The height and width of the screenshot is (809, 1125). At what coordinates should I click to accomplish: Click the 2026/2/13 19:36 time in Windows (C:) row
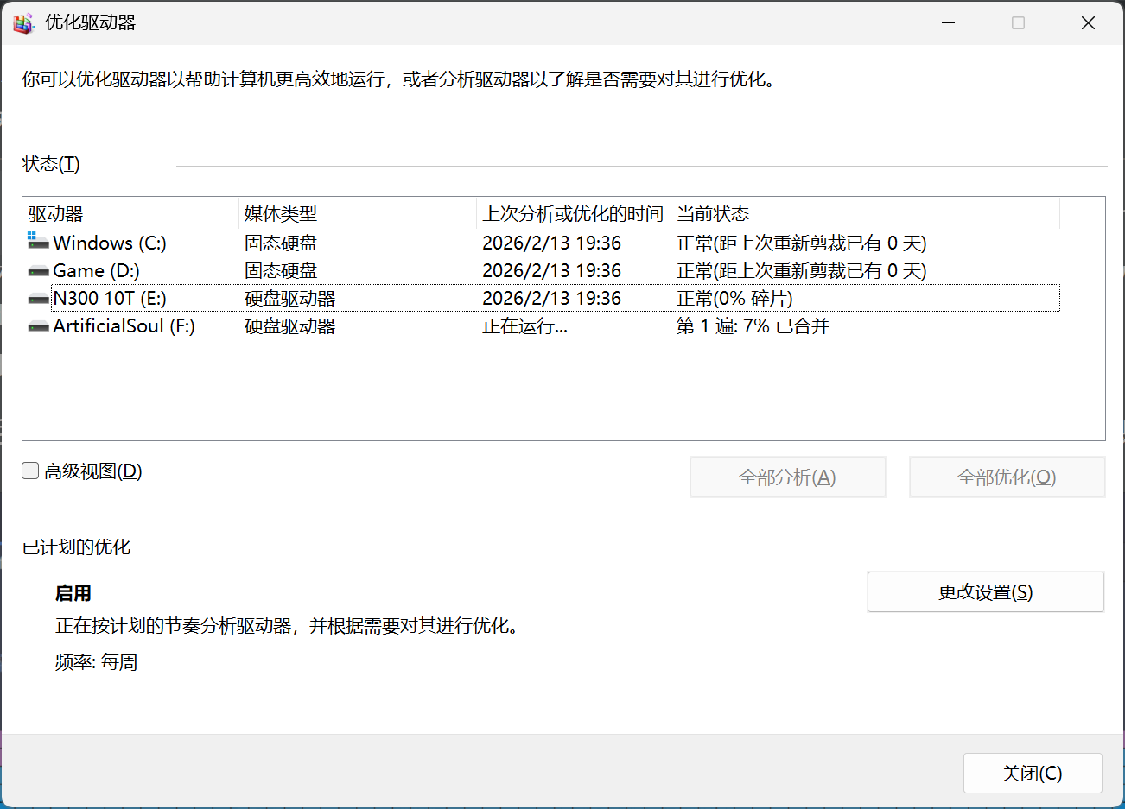click(x=551, y=243)
